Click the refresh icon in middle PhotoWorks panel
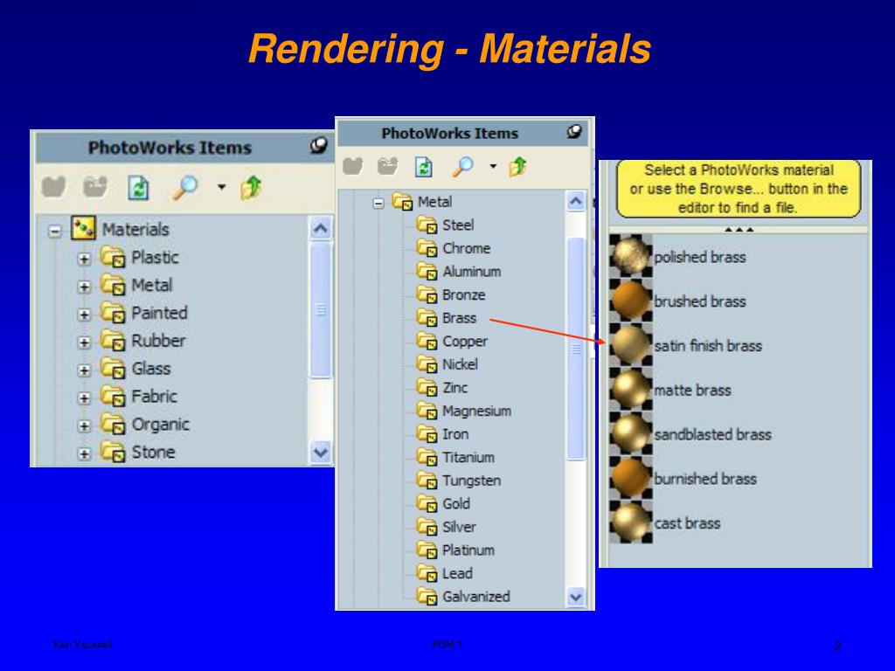Screen dimensions: 895x671 coord(423,167)
